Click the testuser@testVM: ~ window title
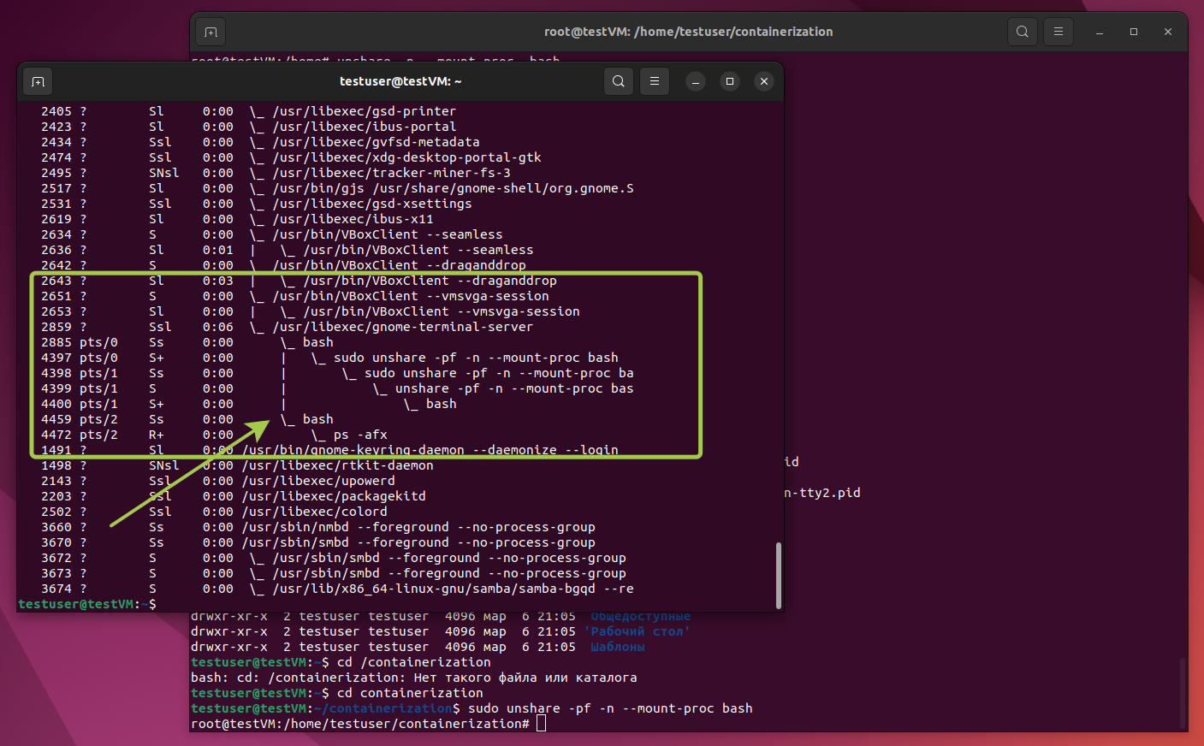The height and width of the screenshot is (746, 1204). coord(400,81)
